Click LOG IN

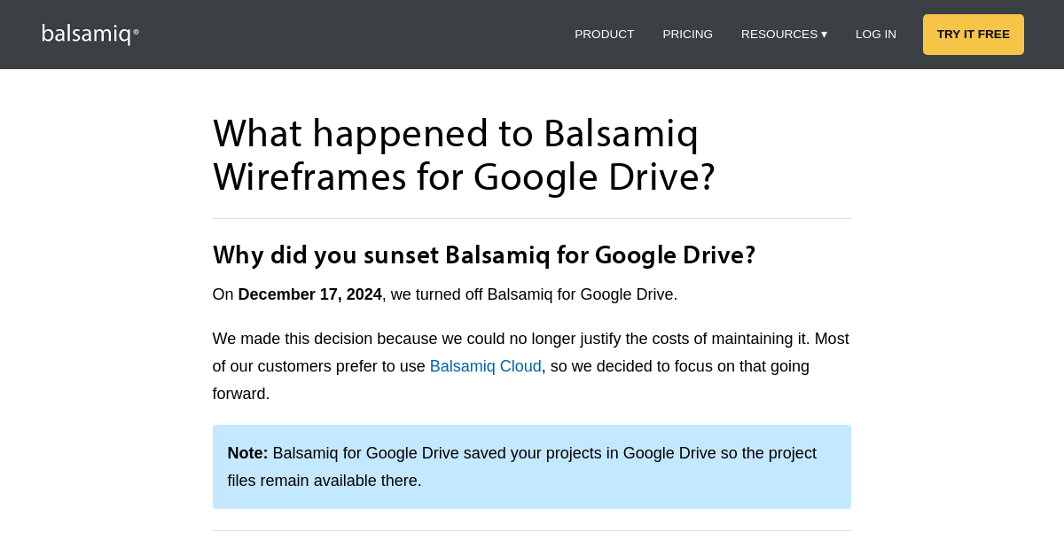coord(875,34)
